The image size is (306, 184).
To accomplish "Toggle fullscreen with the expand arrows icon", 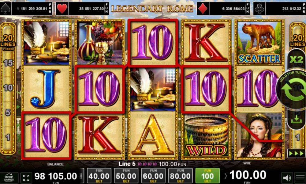I will click(x=26, y=178).
